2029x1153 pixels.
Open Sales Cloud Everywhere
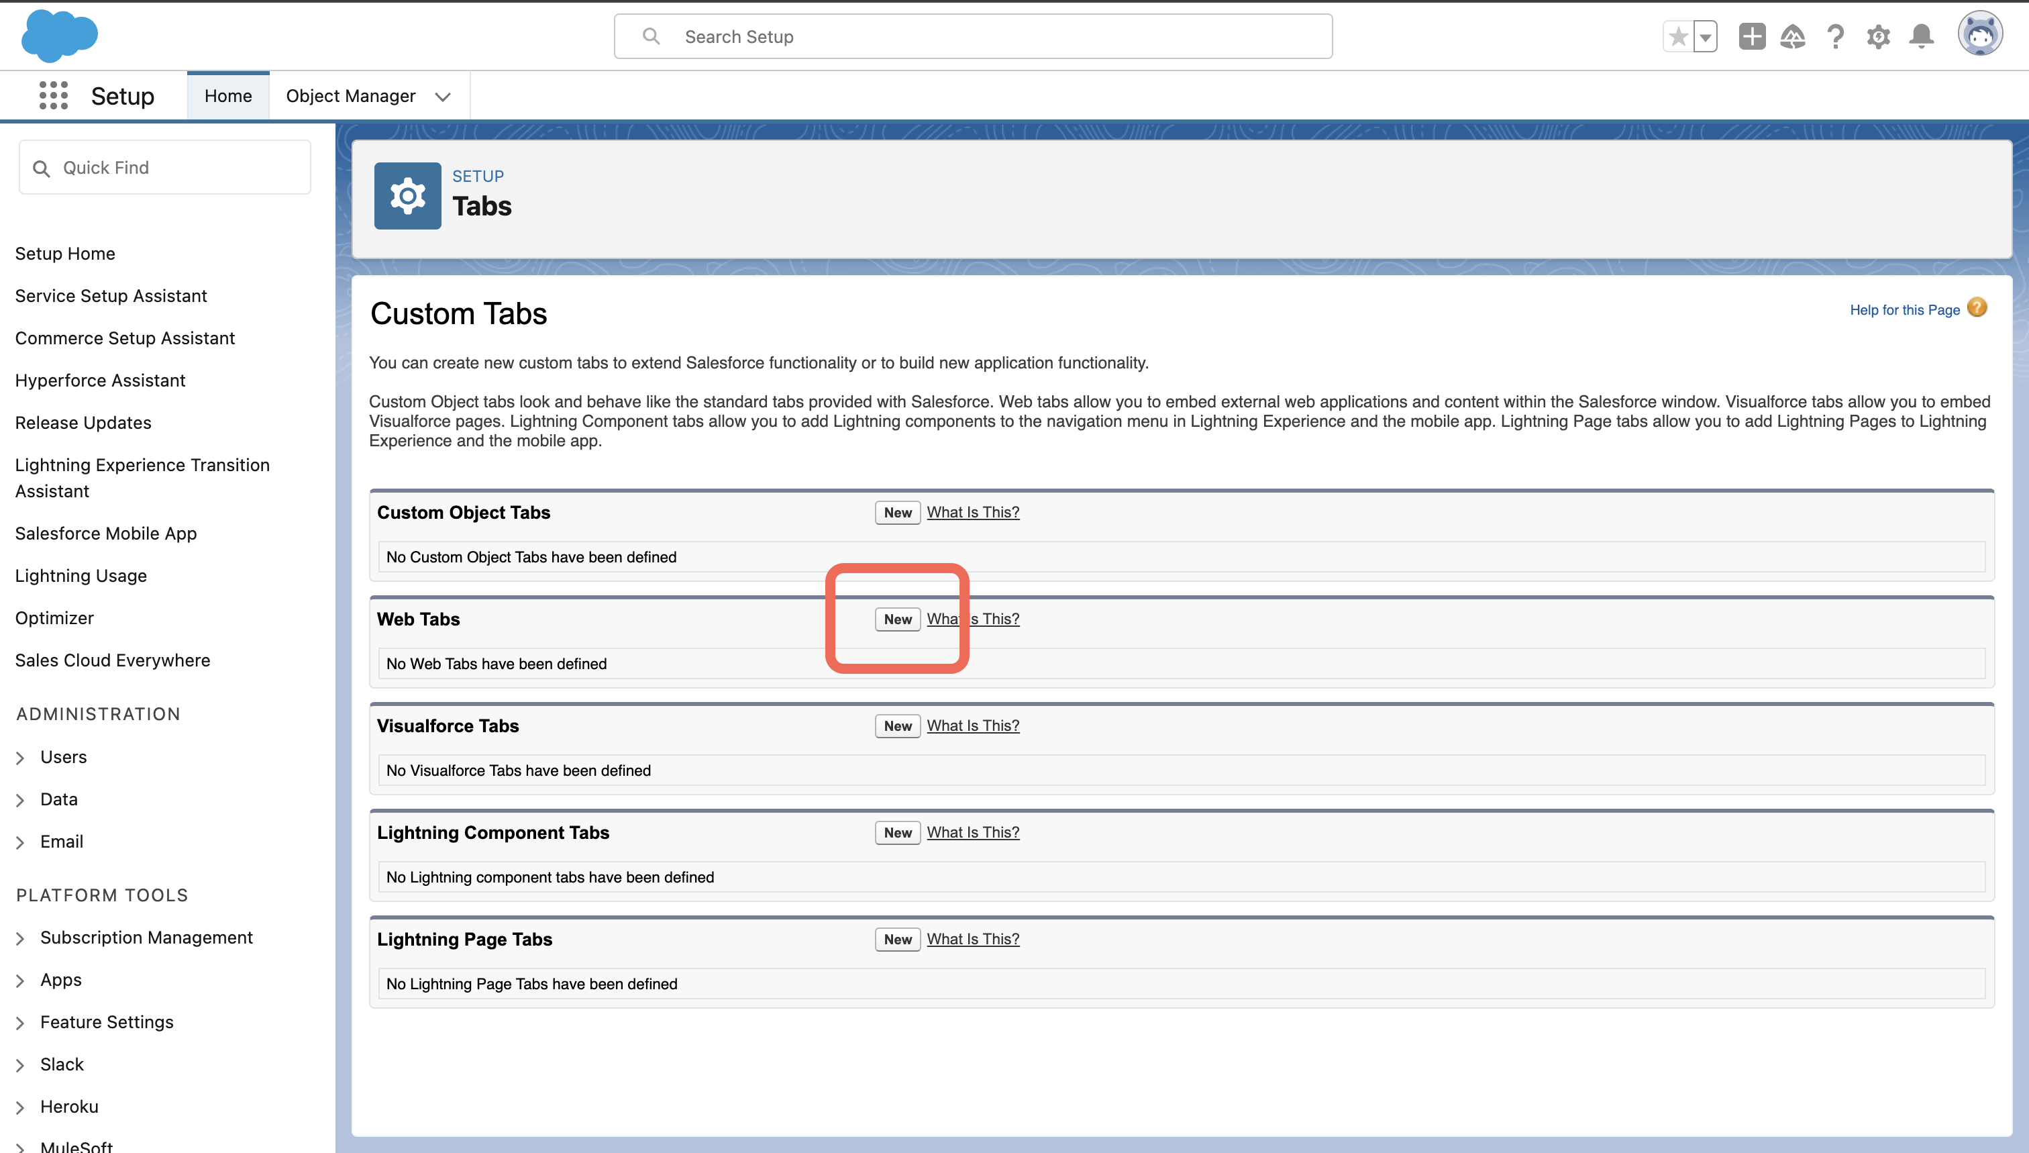(x=113, y=660)
